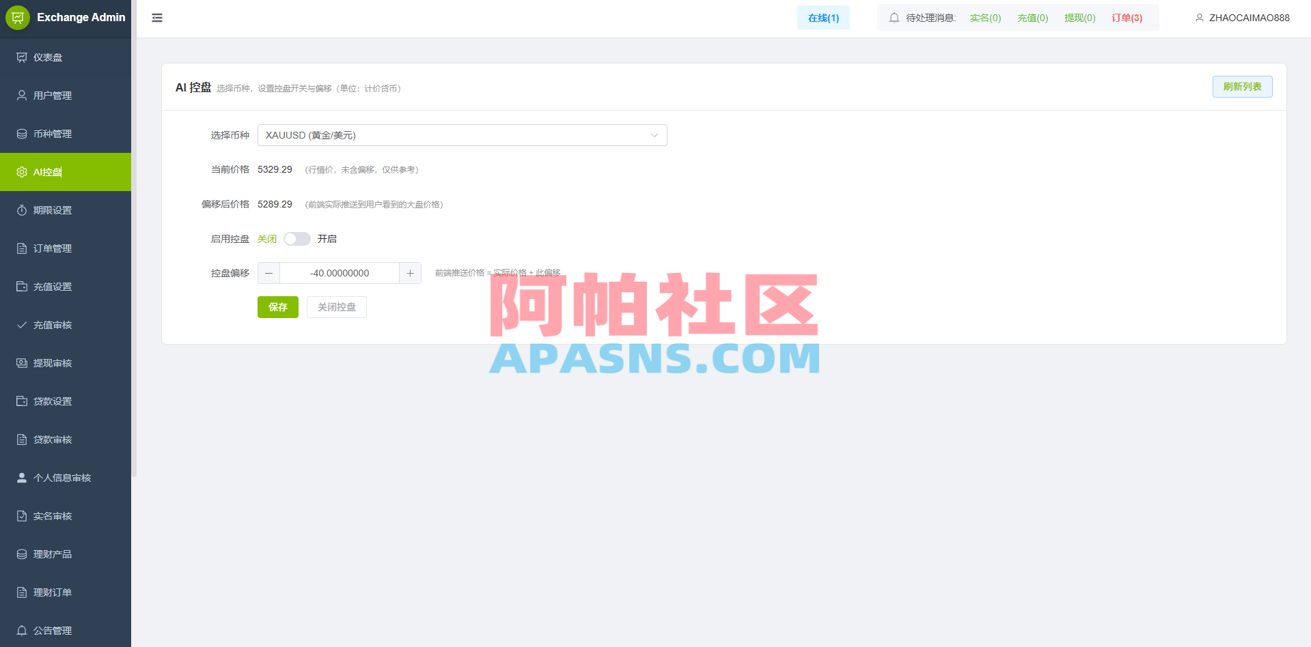Viewport: 1311px width, 647px height.
Task: Click the shifted price value 5289.29
Action: tap(275, 204)
